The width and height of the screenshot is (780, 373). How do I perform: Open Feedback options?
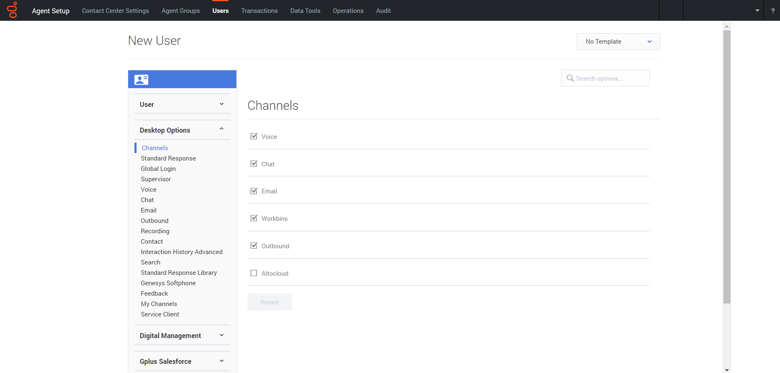(154, 293)
